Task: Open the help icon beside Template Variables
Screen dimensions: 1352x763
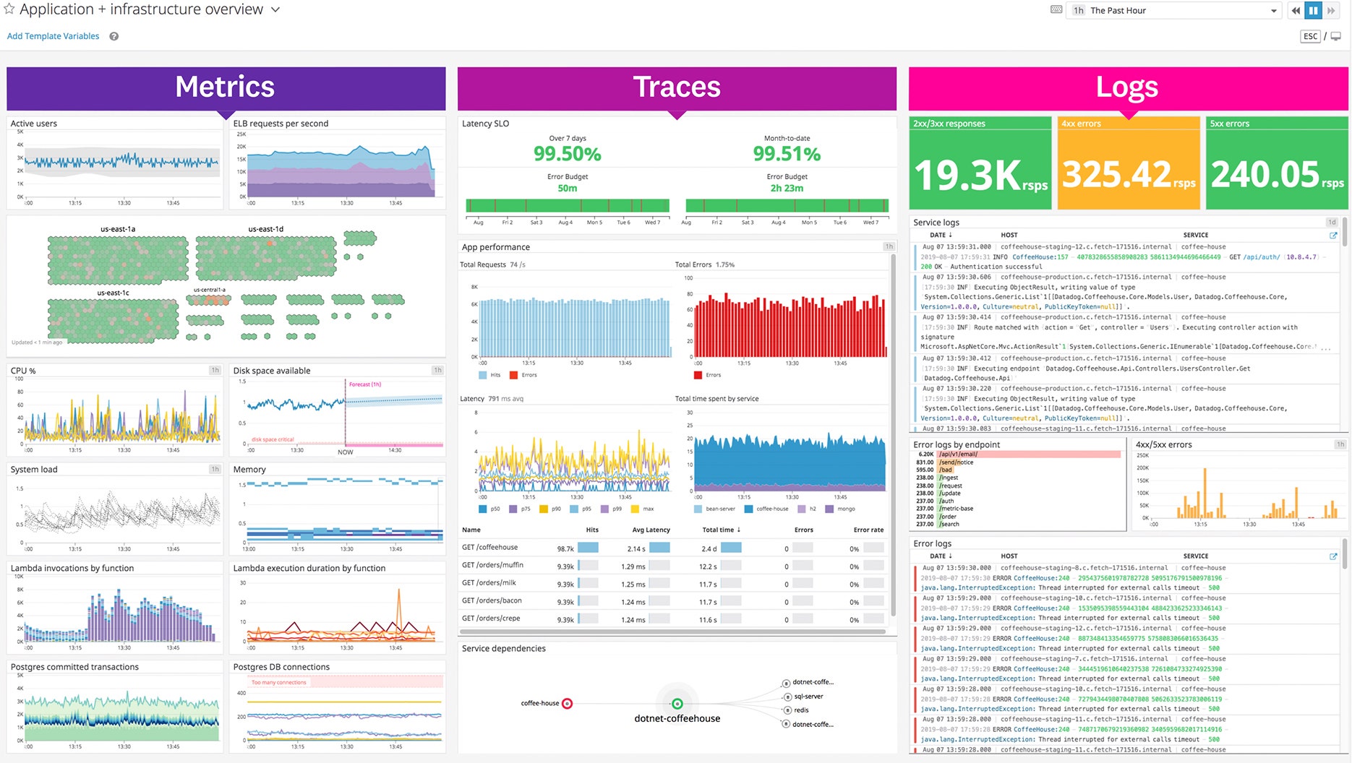Action: [114, 36]
